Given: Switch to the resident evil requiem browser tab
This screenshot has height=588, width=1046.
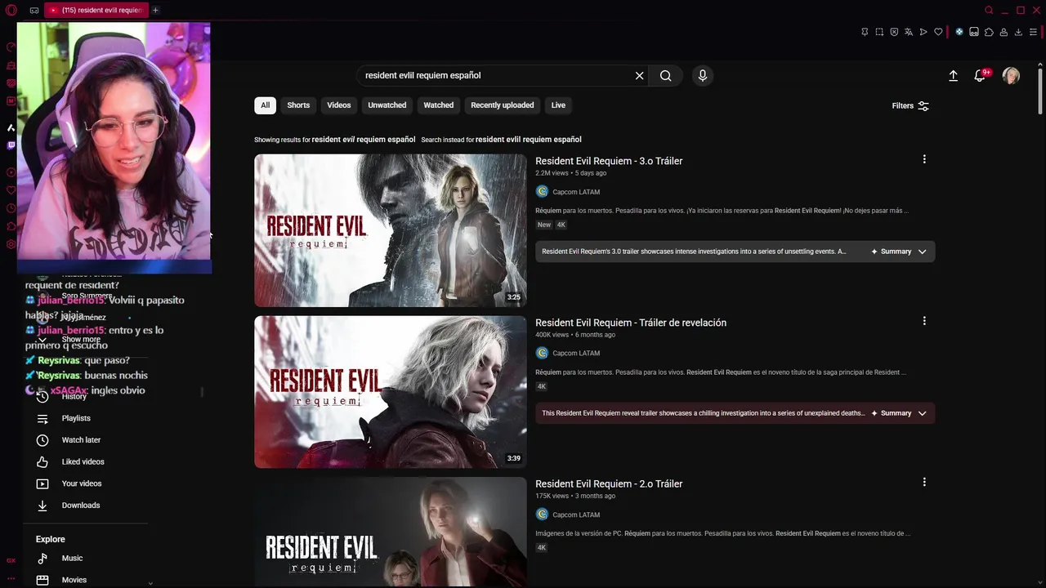Looking at the screenshot, I should tap(96, 10).
